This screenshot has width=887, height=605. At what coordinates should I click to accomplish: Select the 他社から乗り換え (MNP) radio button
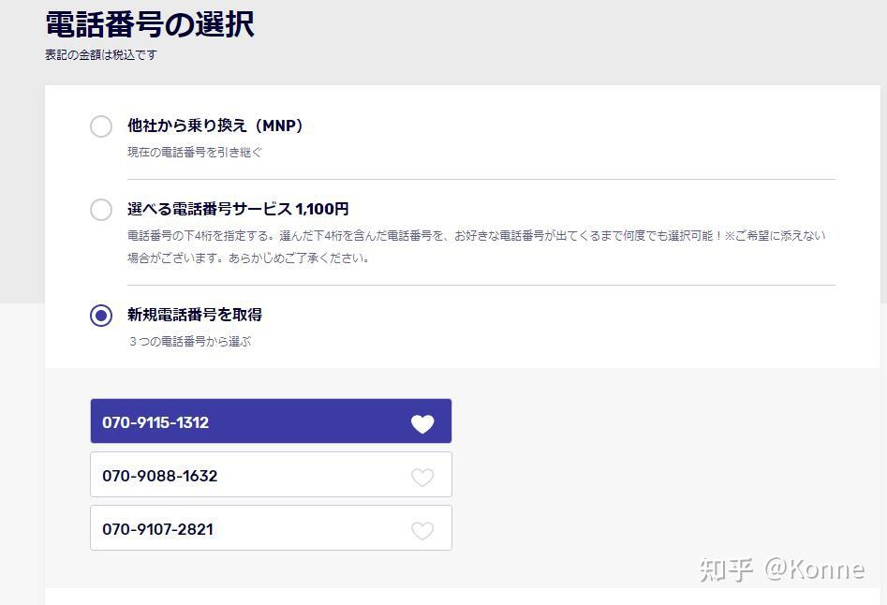click(x=101, y=126)
